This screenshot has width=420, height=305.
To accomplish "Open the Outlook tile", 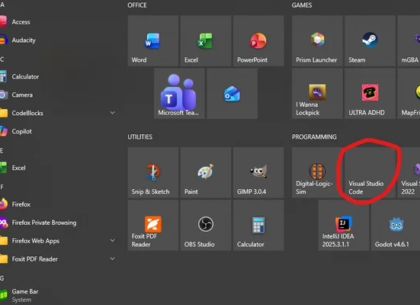I will (x=232, y=93).
